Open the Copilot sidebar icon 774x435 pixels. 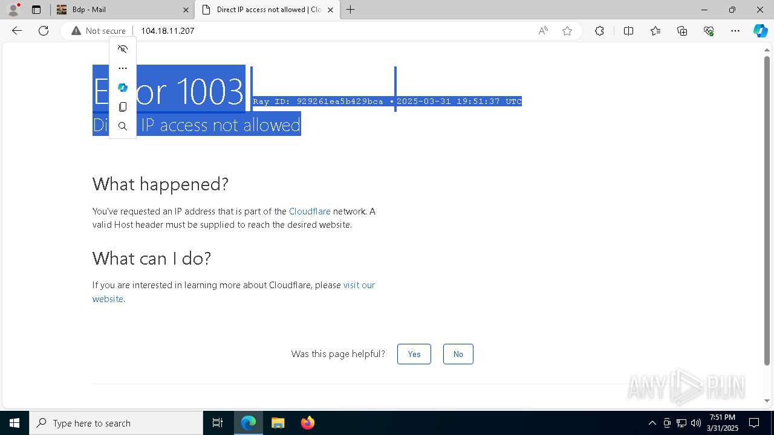click(760, 31)
